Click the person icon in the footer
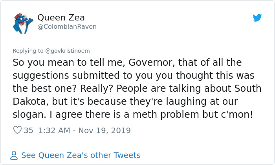This screenshot has width=275, height=165. tap(14, 155)
